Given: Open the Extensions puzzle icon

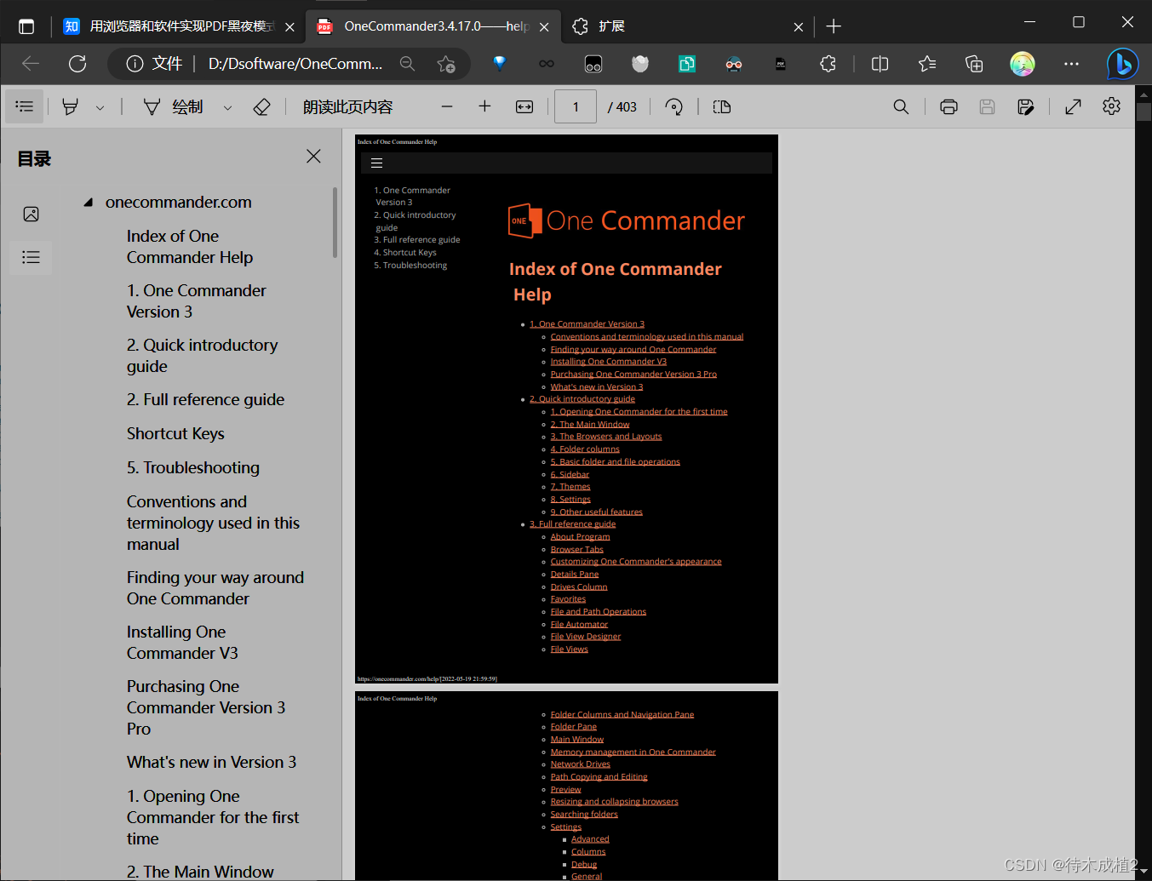Looking at the screenshot, I should pos(828,64).
